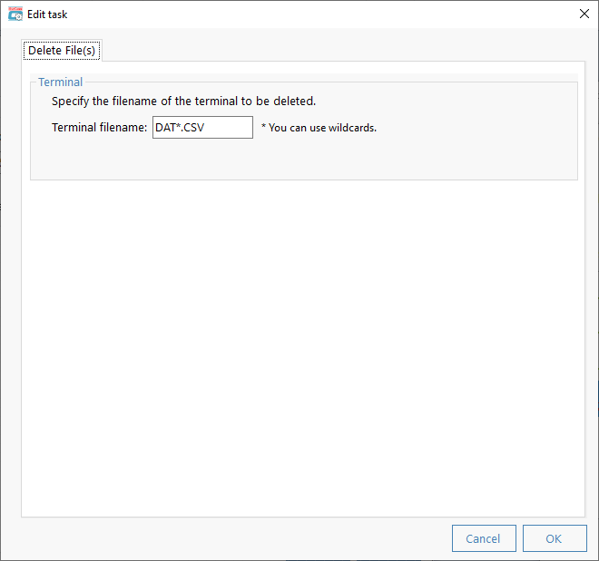Click the tab strip area beside Delete File(s)
This screenshot has height=561, width=599.
tap(342, 50)
